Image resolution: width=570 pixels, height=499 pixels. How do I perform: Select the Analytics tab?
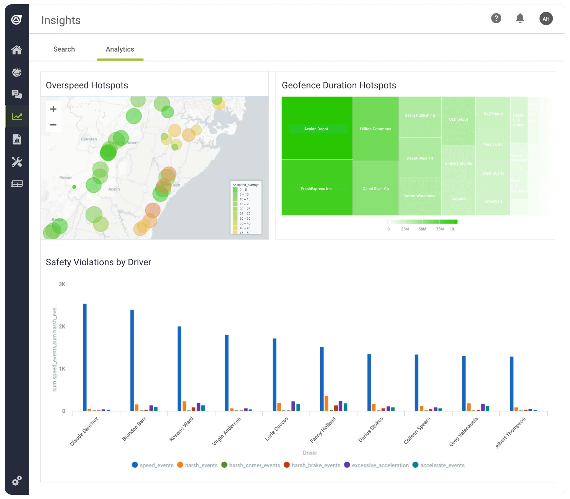tap(120, 49)
